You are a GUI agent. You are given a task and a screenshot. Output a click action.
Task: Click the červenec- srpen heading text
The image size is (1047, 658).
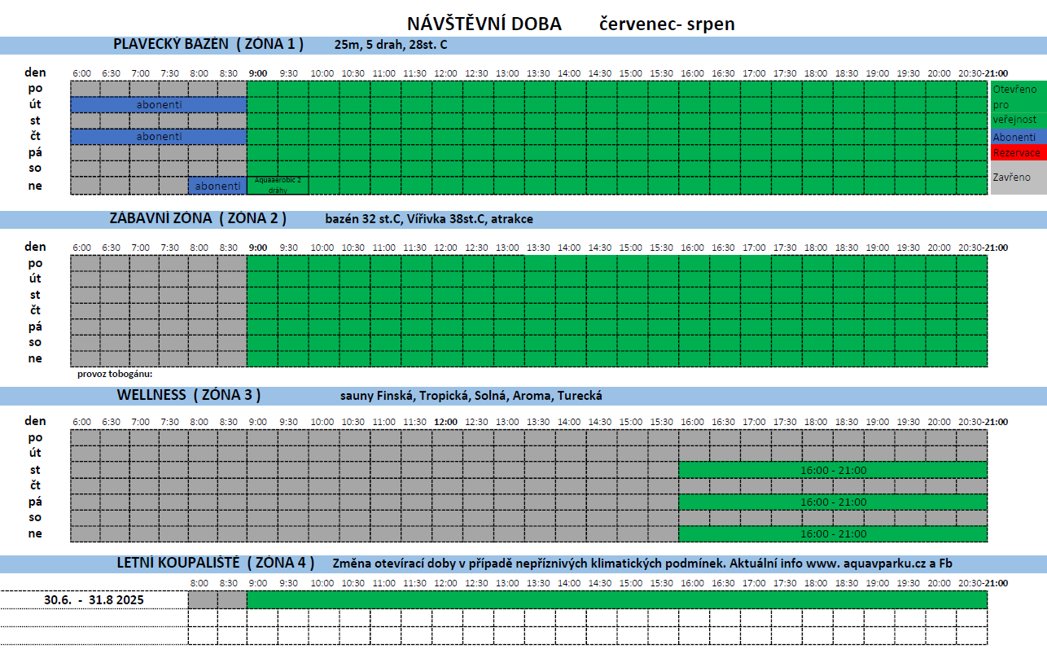(x=668, y=24)
